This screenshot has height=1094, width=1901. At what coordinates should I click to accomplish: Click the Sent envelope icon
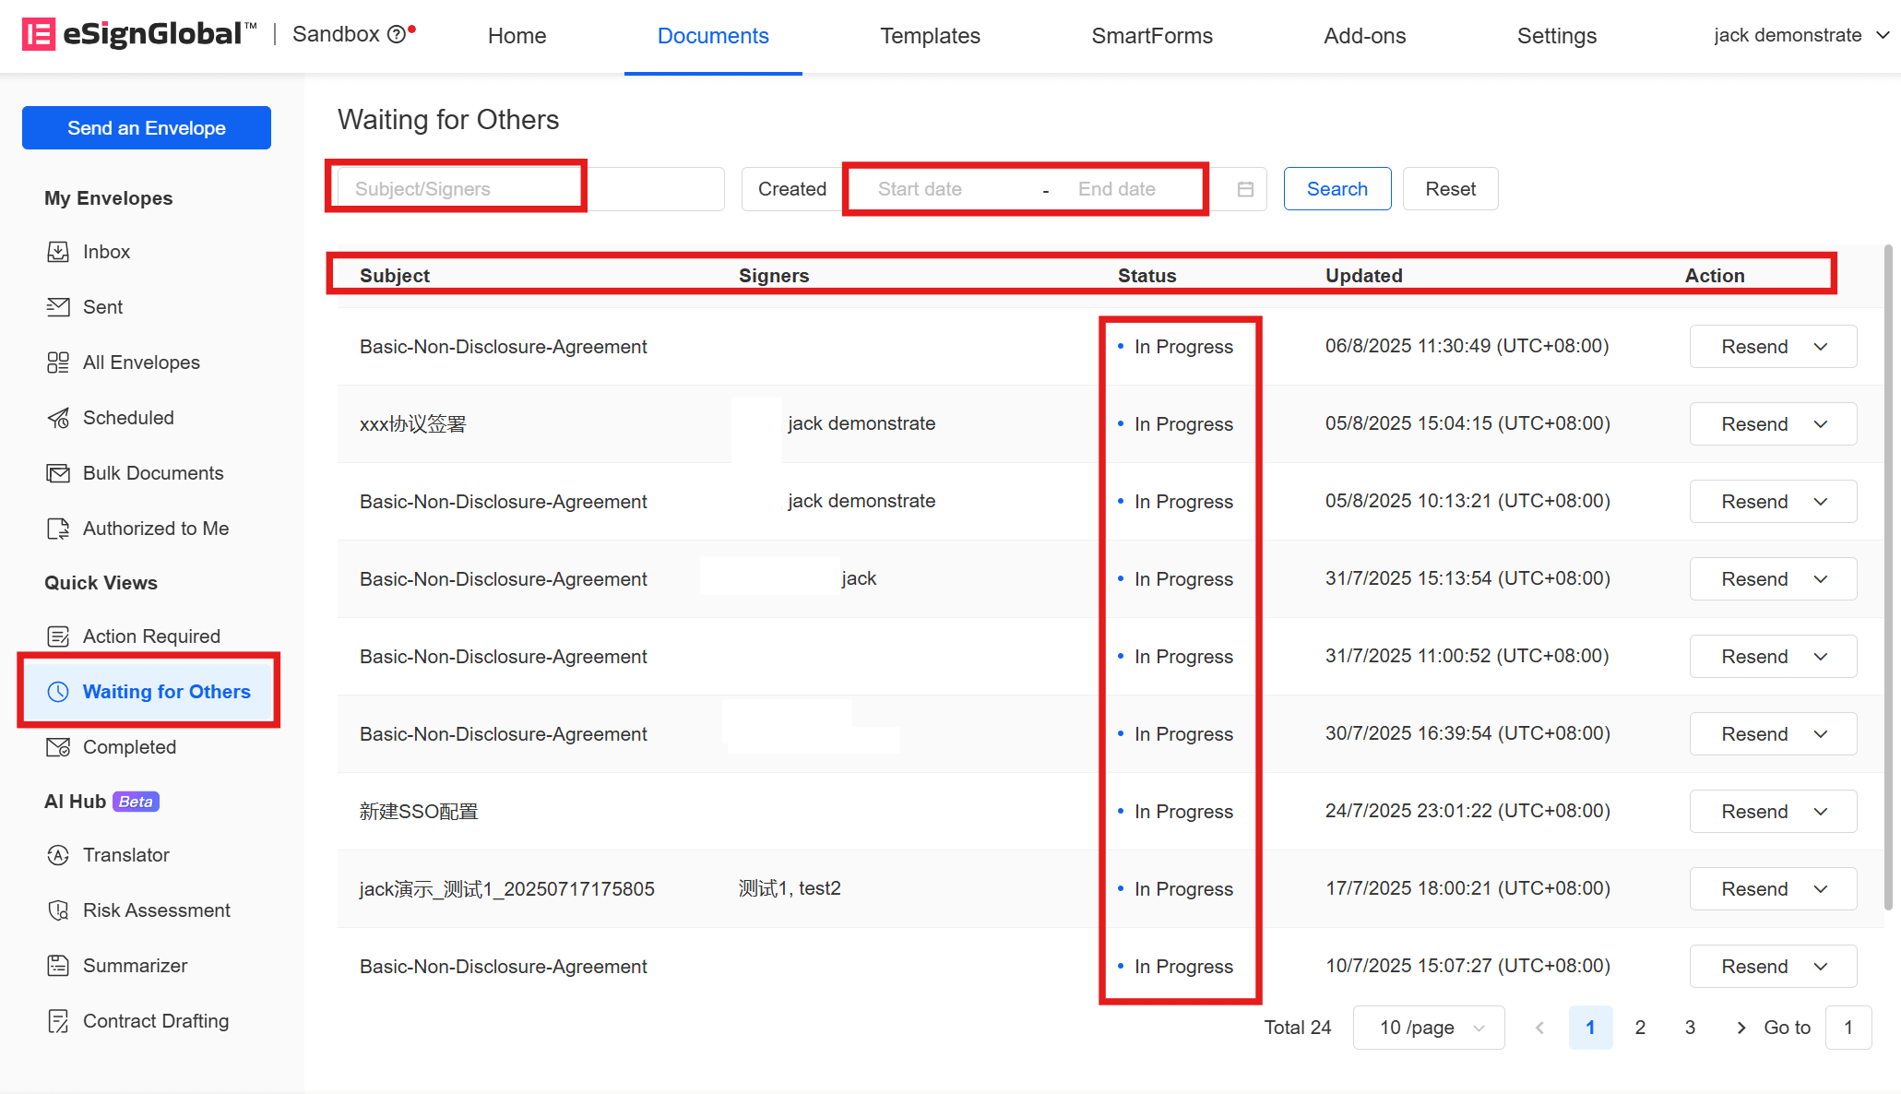point(58,307)
